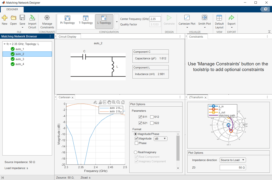The height and width of the screenshot is (180, 272).
Task: Click the home icon to restore plot view
Action: [x=123, y=102]
